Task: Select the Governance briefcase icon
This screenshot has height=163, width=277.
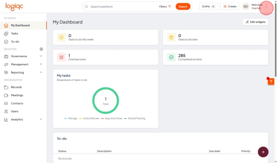Action: click(x=6, y=56)
